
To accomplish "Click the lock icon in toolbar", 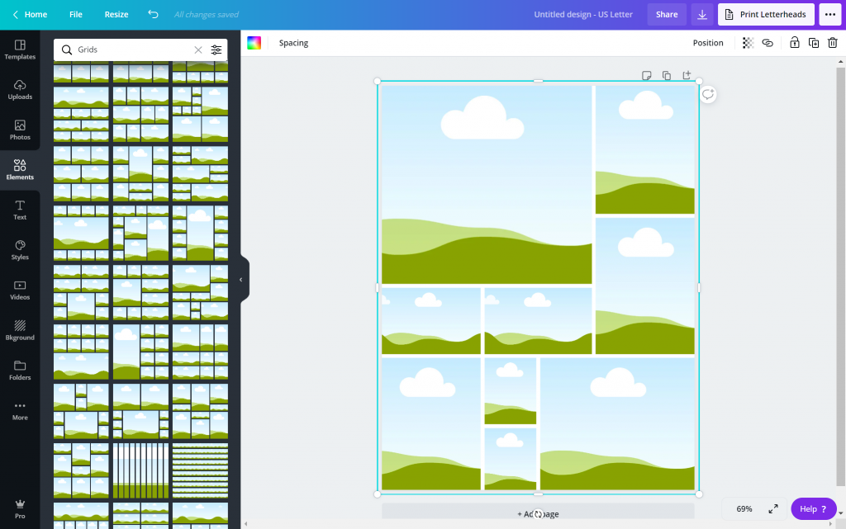I will pyautogui.click(x=794, y=43).
